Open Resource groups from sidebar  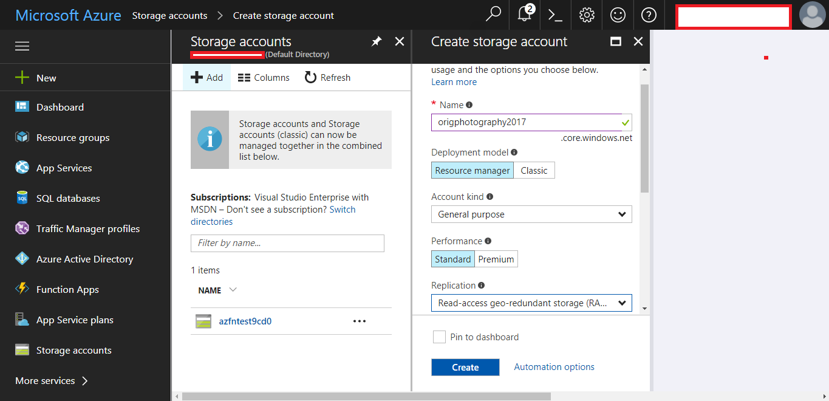point(73,137)
